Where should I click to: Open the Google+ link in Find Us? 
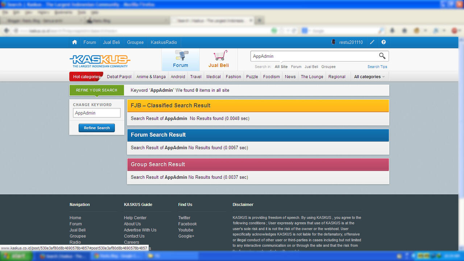[186, 236]
